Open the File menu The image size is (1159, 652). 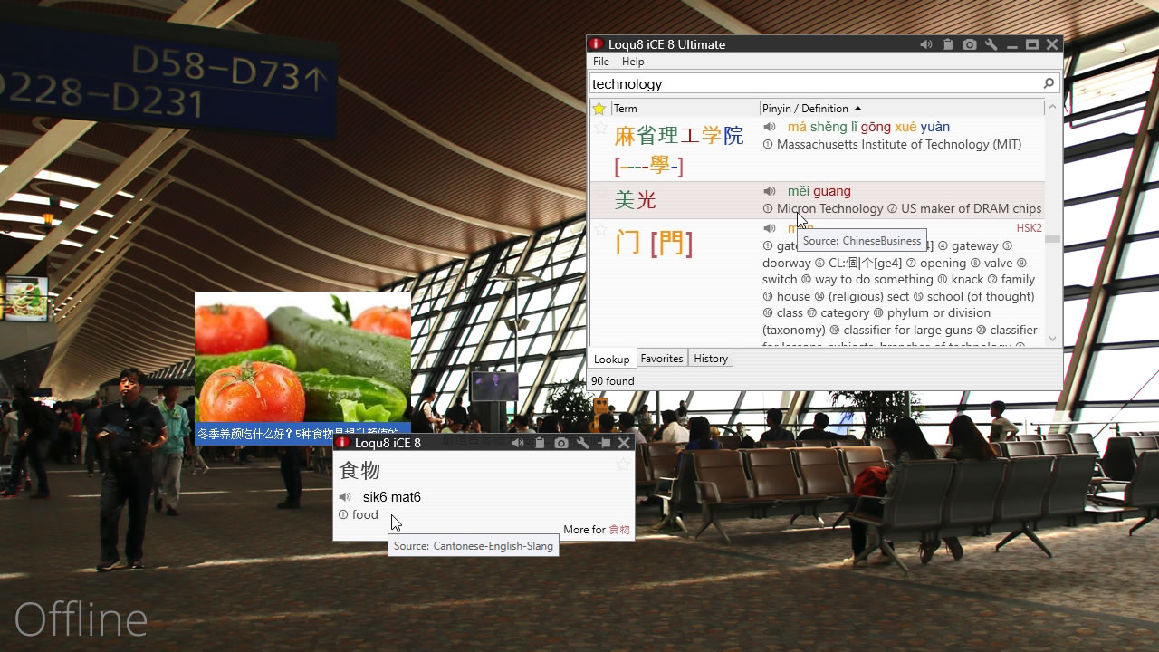[x=600, y=62]
